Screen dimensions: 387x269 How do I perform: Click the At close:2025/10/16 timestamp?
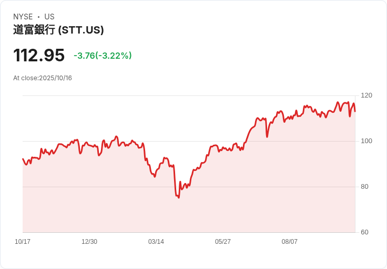click(43, 78)
